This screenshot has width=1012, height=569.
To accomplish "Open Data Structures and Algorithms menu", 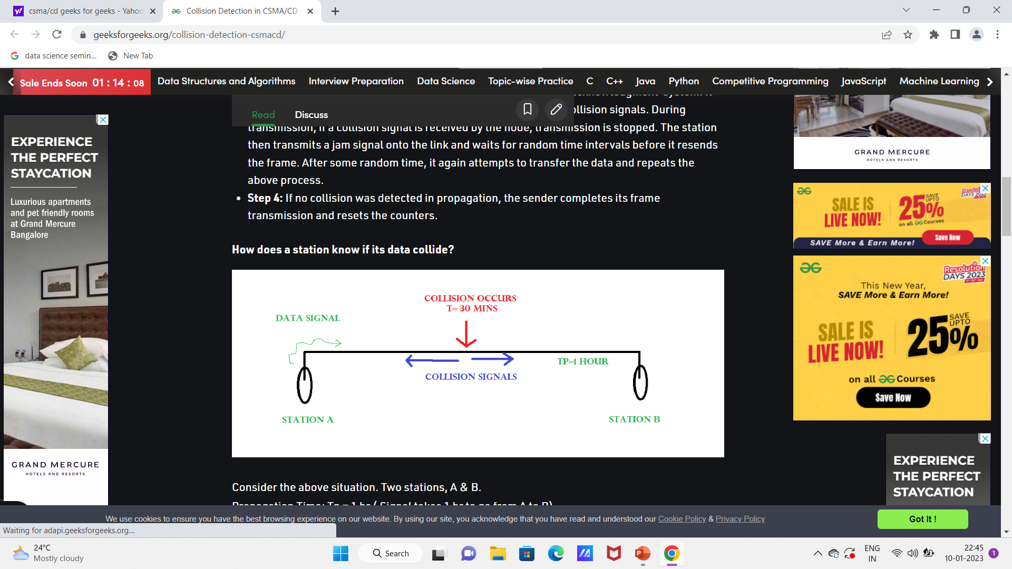I will [226, 81].
